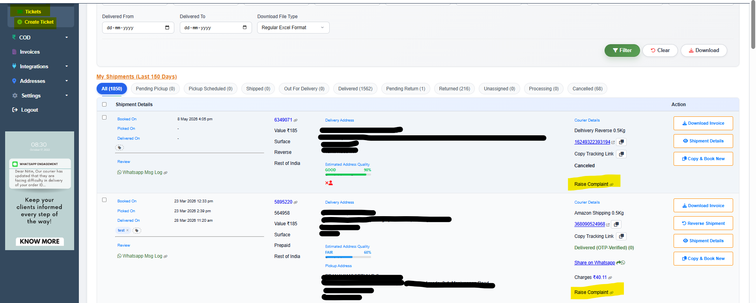Click the share arrow WhatsApp icon
This screenshot has width=756, height=303.
[621, 263]
